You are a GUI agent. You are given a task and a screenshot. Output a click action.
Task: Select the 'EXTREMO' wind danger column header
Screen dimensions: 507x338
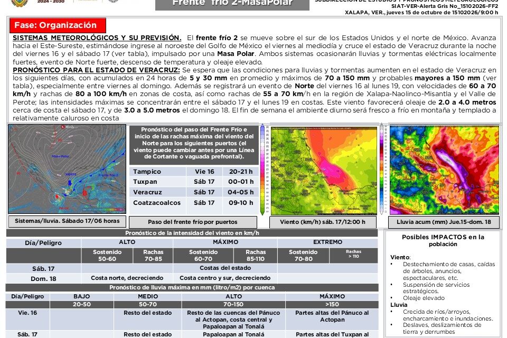tap(327, 242)
